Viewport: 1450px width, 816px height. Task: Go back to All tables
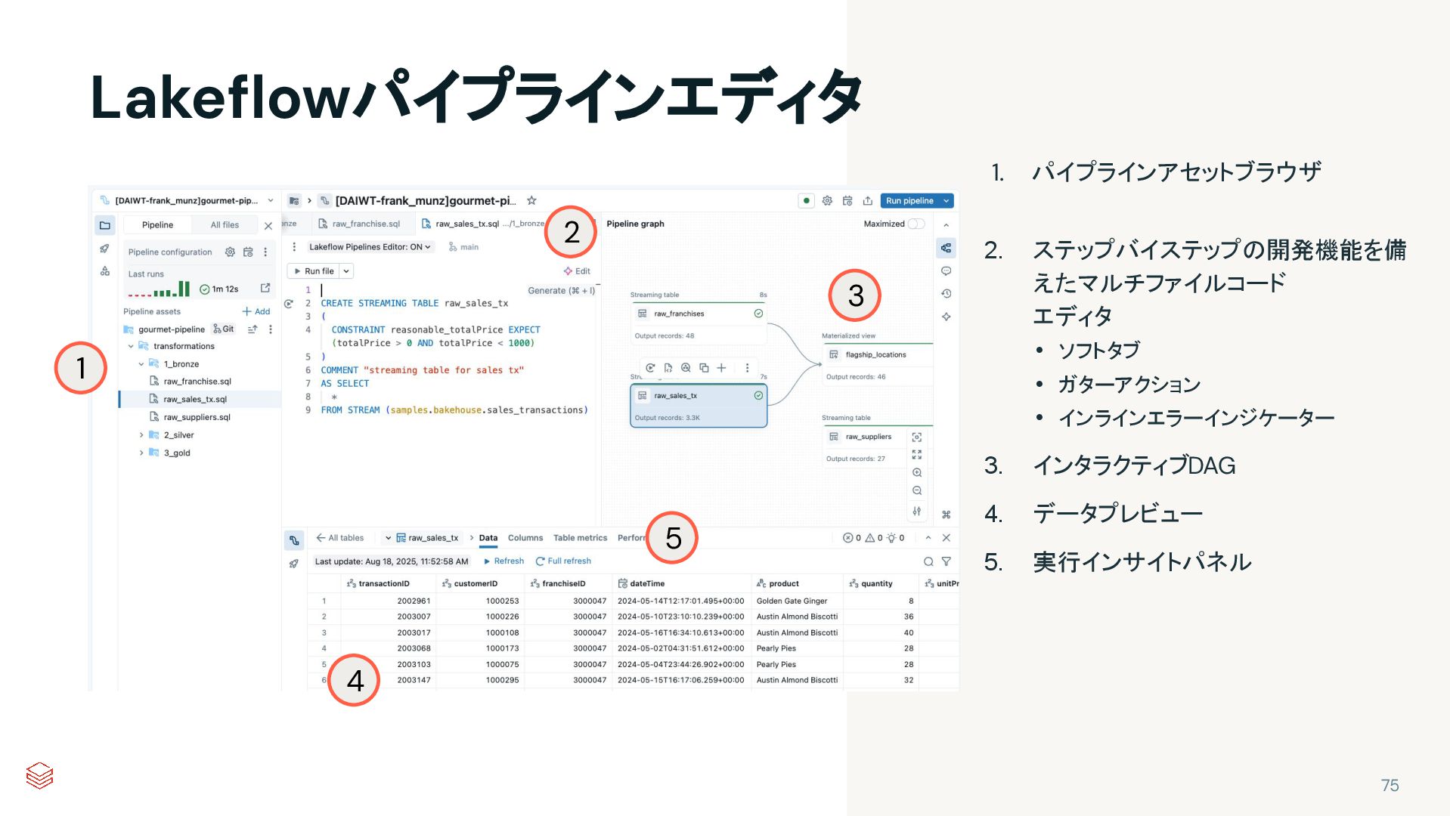340,539
